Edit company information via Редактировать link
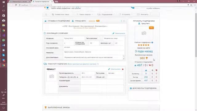The height and width of the screenshot is (111, 197). click(x=119, y=33)
